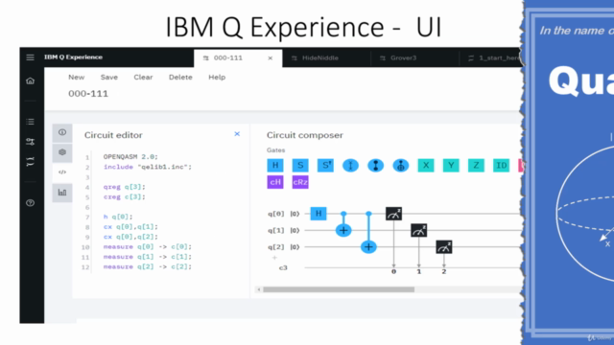
Task: Select the code editor icon
Action: coord(62,172)
